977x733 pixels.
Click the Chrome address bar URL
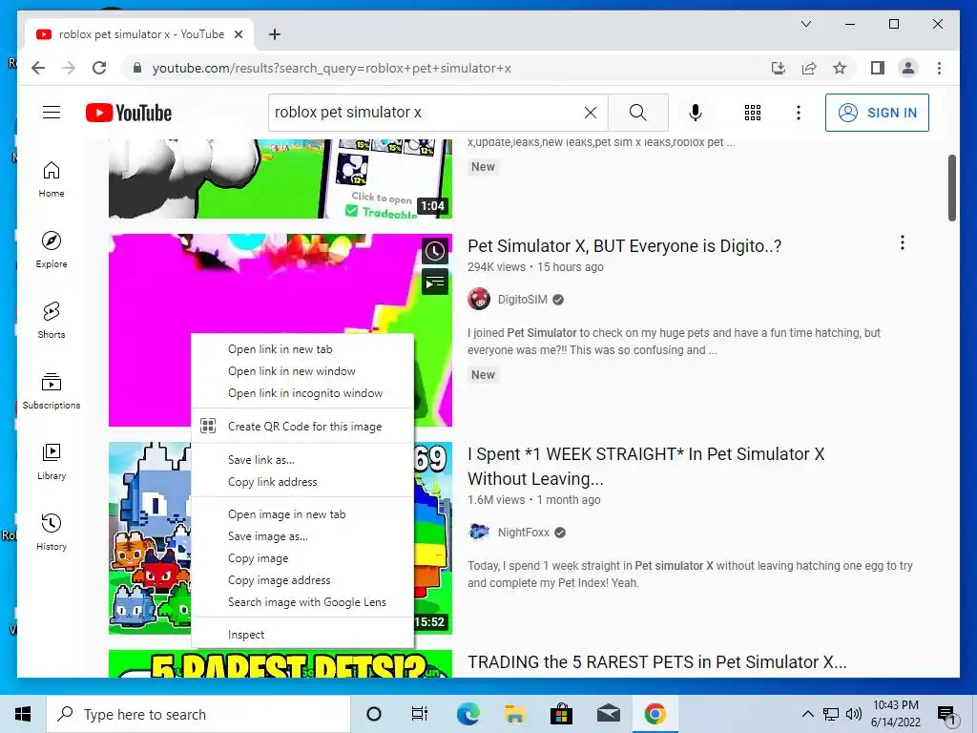[x=331, y=68]
